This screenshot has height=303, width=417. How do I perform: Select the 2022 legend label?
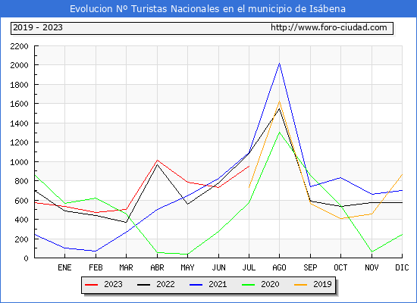click(x=165, y=284)
